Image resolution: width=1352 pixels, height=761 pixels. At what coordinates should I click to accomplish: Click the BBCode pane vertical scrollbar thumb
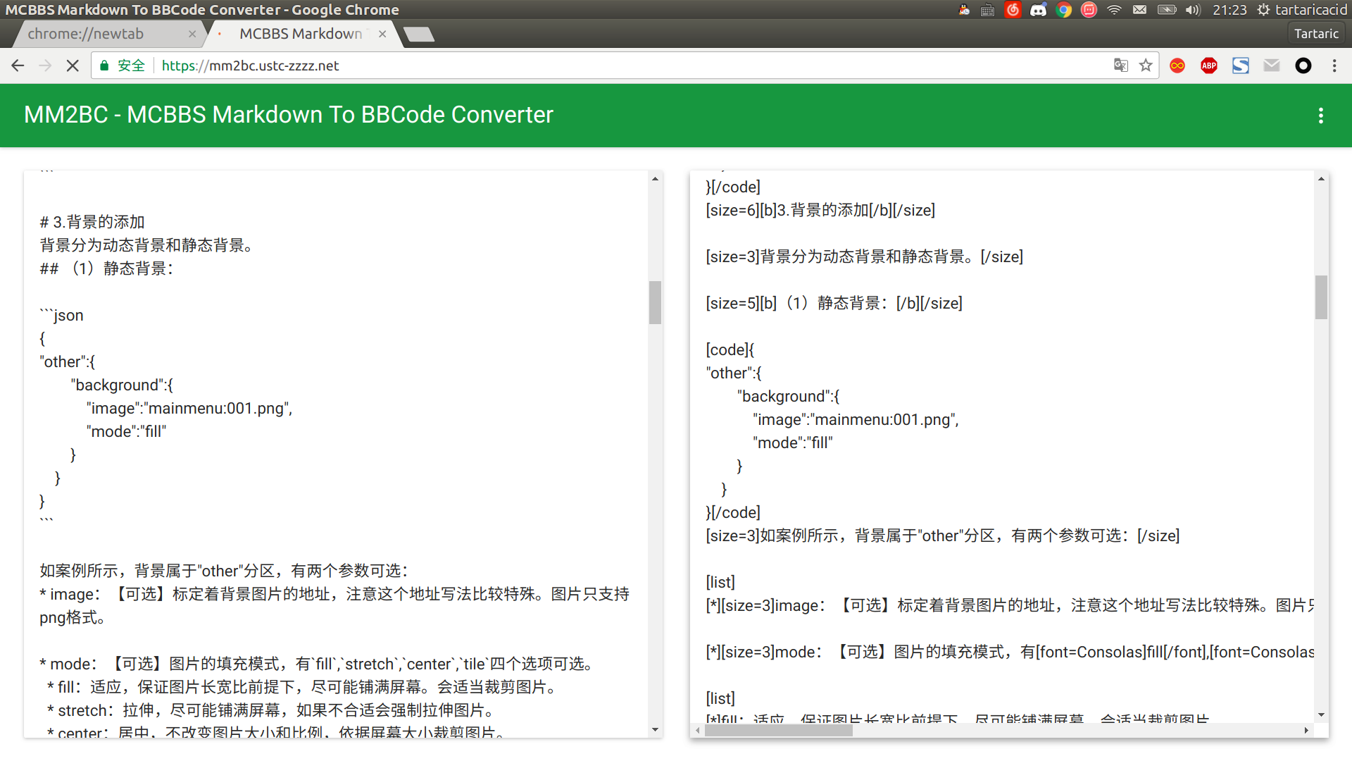1321,297
